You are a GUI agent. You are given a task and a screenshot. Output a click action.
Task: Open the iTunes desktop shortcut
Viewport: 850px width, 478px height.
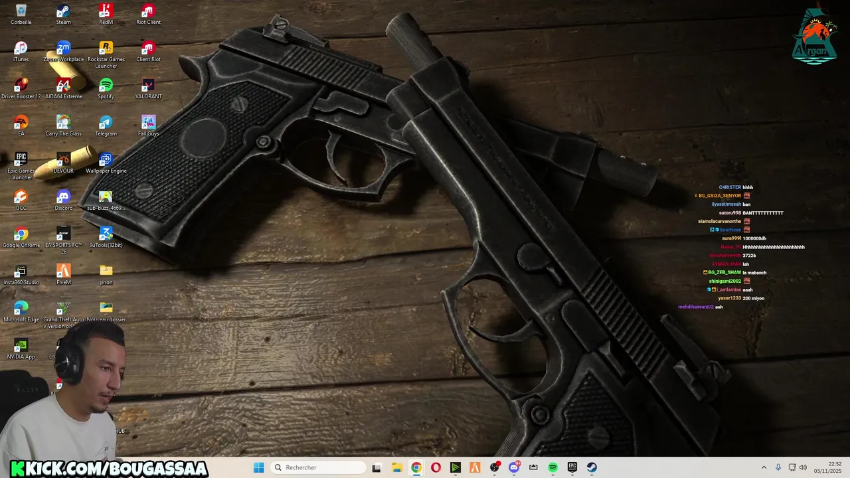21,52
